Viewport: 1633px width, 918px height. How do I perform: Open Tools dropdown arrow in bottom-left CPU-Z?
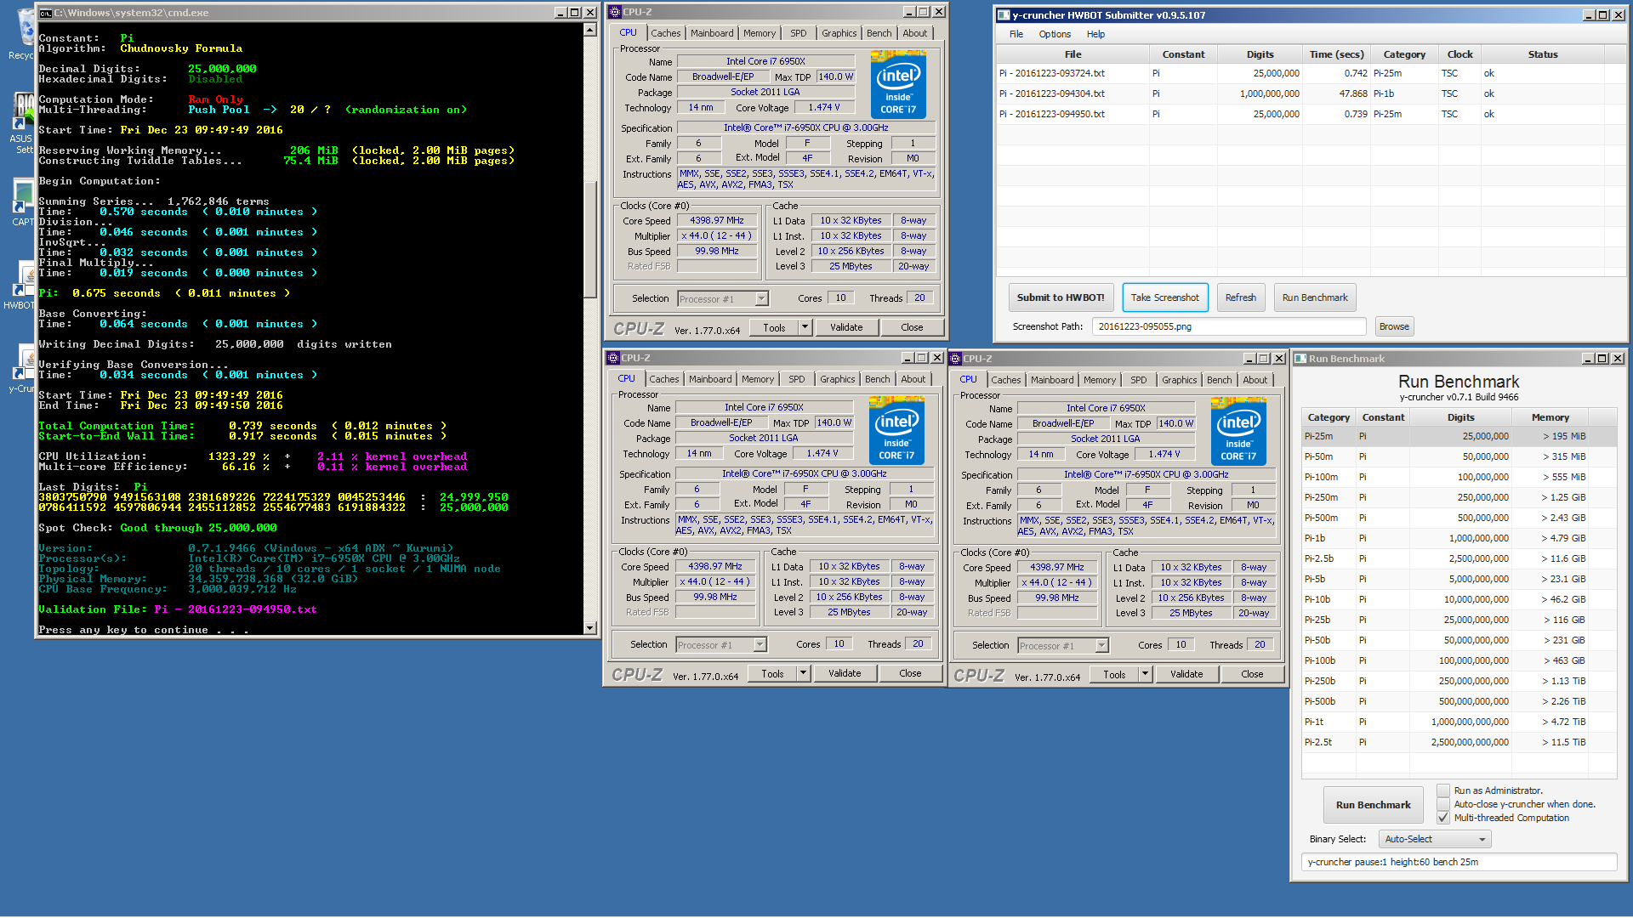pyautogui.click(x=803, y=673)
